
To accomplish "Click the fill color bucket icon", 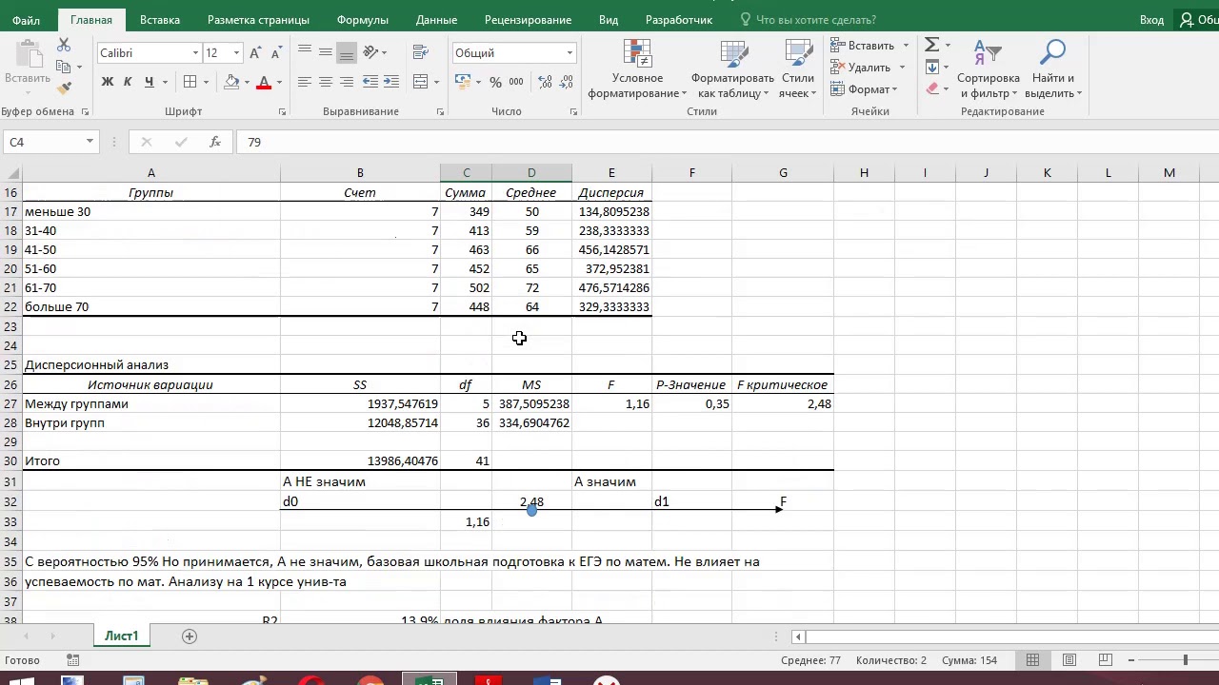I will point(231,82).
